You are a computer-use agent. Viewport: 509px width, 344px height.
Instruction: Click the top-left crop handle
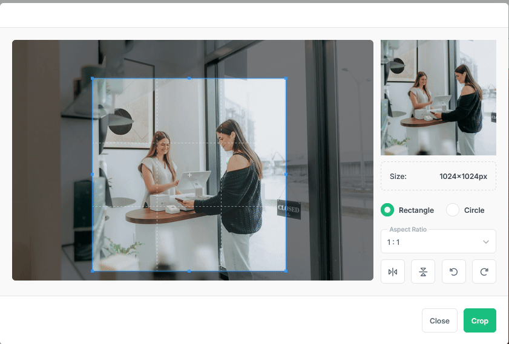point(93,79)
